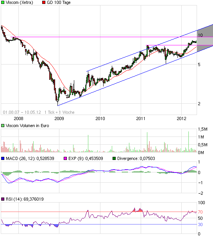Click the 2009 x-axis label
This screenshot has height=237, width=213.
[59, 118]
